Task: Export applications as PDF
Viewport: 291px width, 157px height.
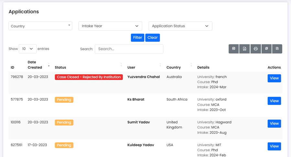Action: pyautogui.click(x=244, y=49)
